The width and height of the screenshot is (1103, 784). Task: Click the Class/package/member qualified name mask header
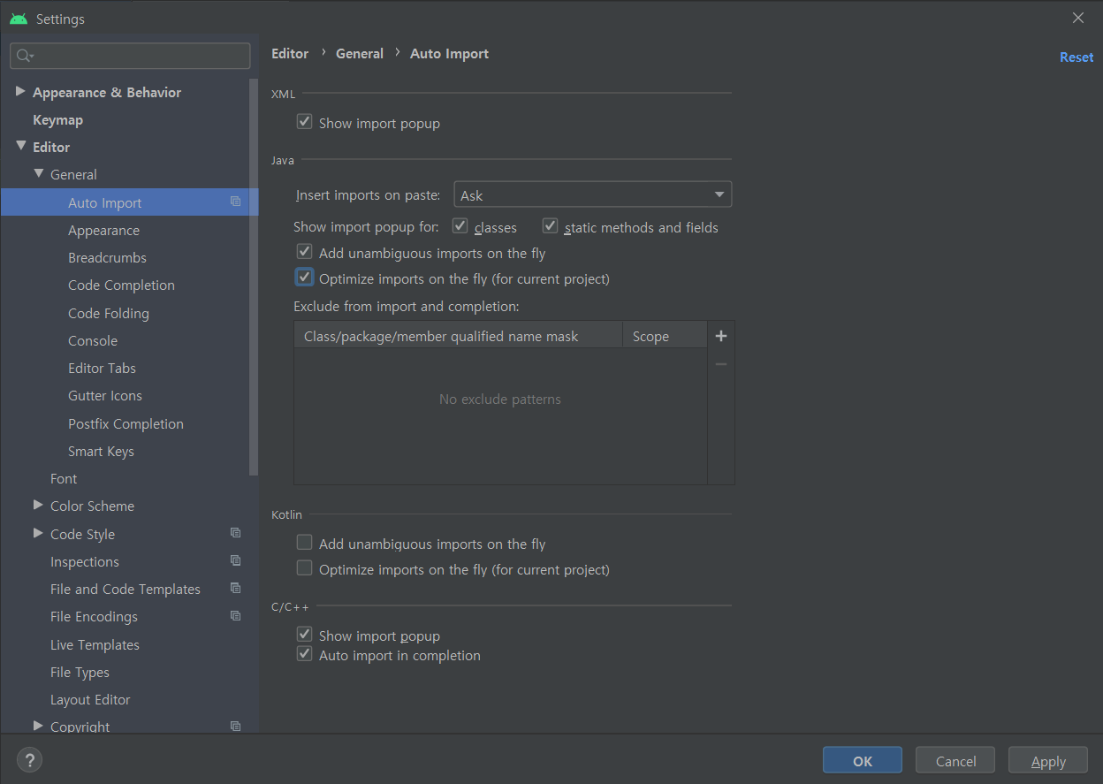458,336
